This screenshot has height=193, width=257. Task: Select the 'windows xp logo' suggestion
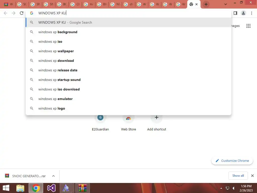pos(128,108)
